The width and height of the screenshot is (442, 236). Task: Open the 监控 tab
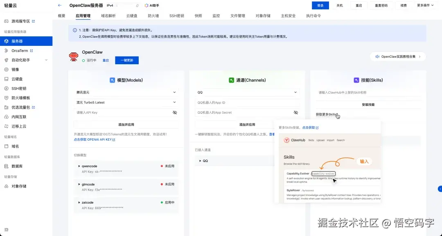pyautogui.click(x=216, y=16)
